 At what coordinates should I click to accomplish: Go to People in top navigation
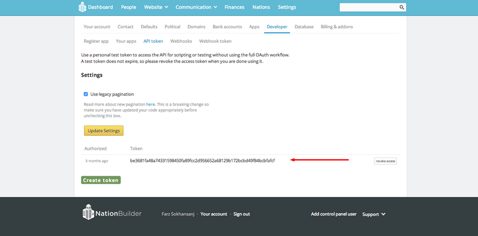tap(129, 7)
